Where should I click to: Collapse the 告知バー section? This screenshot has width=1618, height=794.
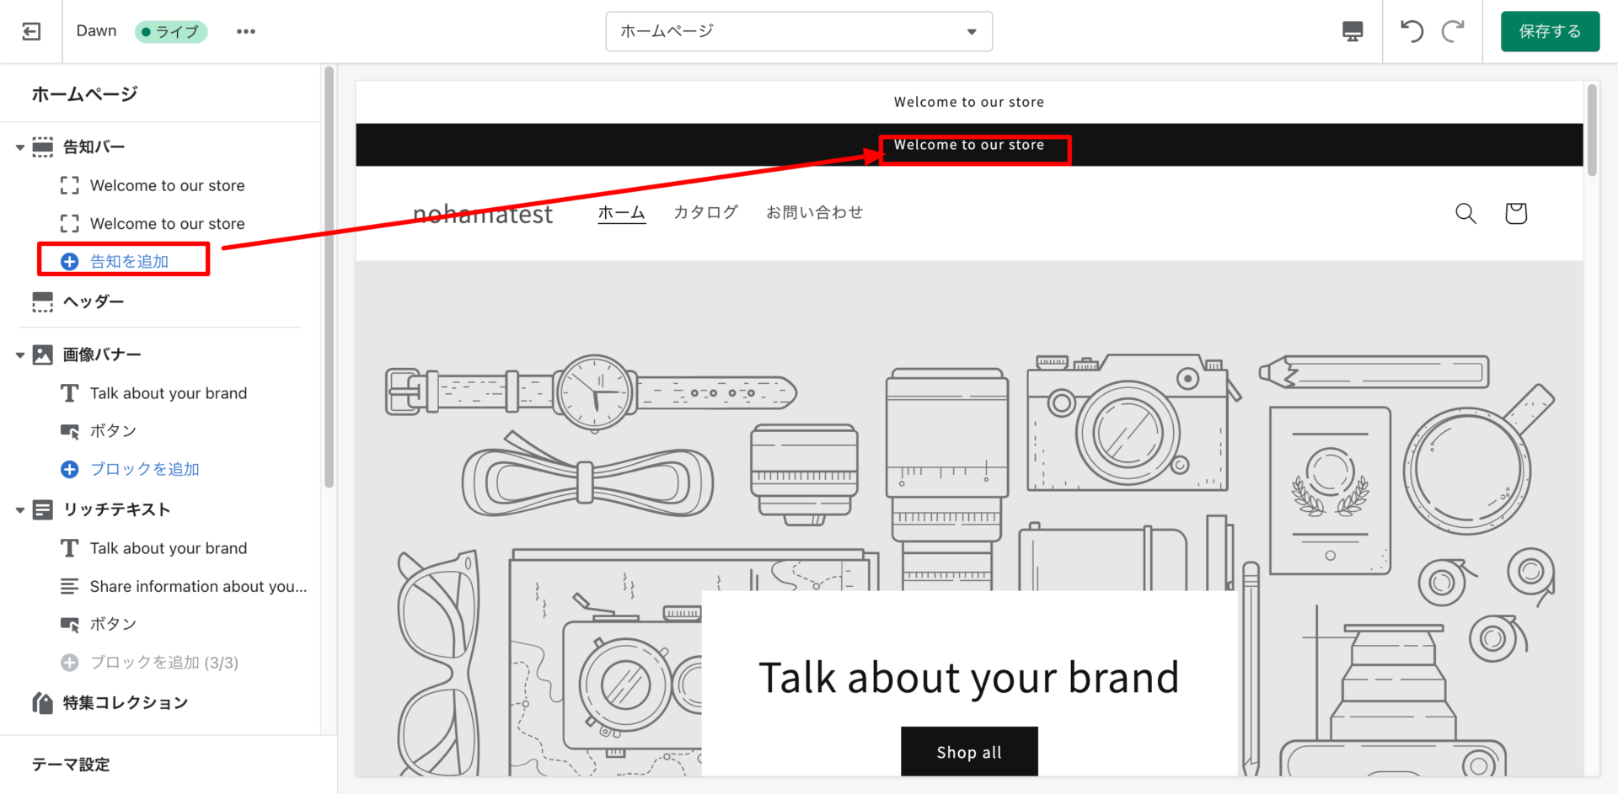tap(20, 147)
